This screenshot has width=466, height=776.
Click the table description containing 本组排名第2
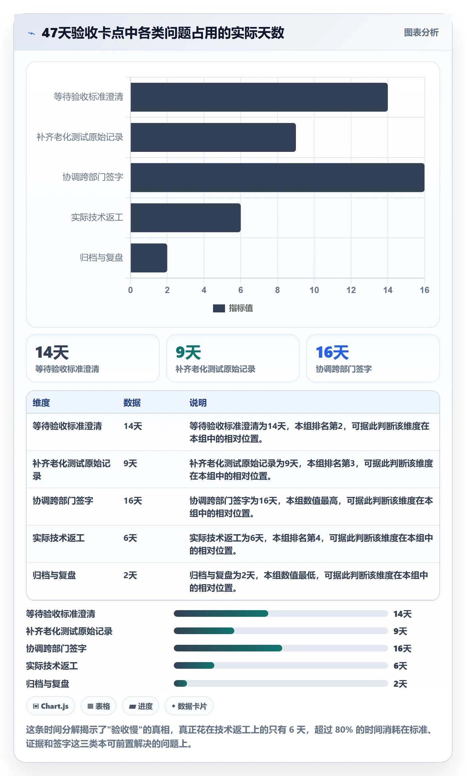tap(310, 432)
